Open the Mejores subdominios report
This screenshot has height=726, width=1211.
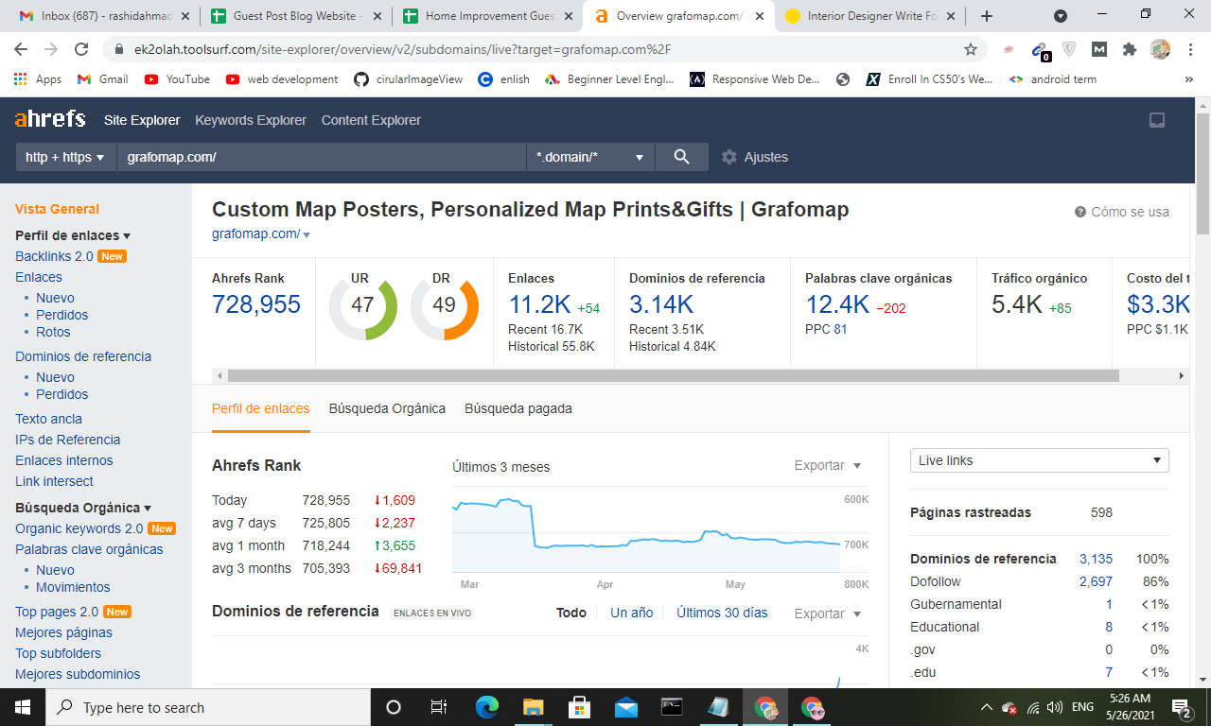pos(78,674)
